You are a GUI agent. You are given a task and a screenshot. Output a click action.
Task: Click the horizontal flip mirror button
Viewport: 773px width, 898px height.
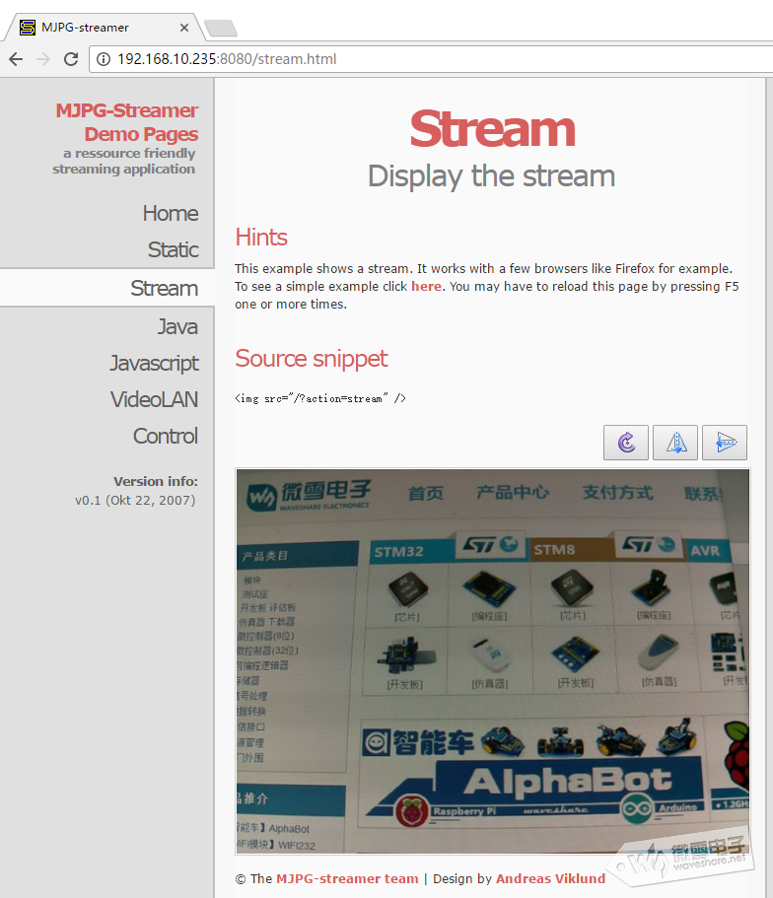[x=675, y=443]
